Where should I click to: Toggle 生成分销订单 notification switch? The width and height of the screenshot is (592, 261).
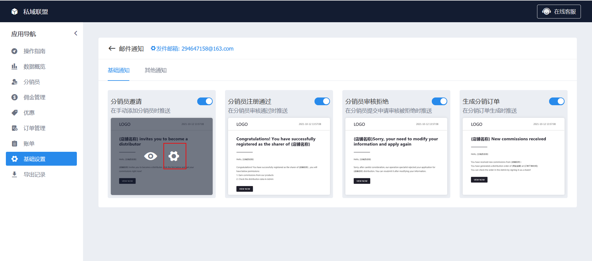557,101
